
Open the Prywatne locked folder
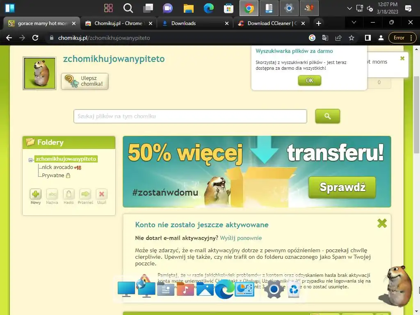point(53,176)
